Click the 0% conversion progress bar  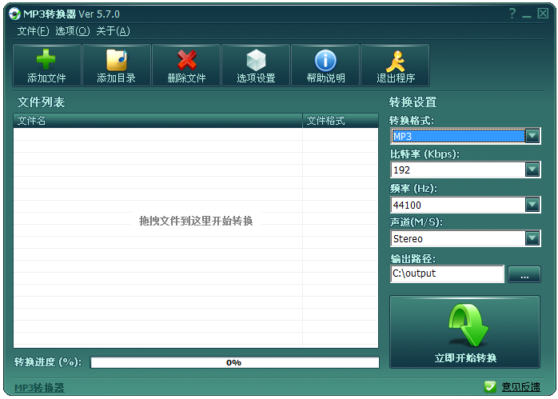point(234,362)
